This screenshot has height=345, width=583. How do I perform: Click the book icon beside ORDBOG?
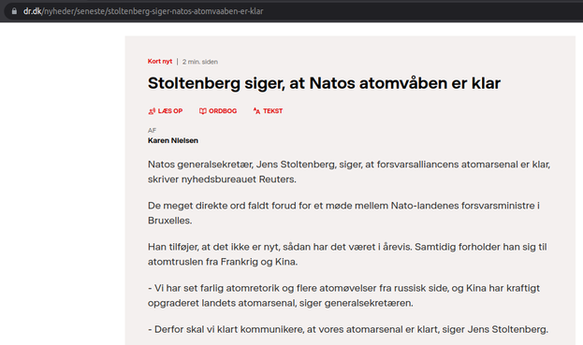click(x=203, y=111)
